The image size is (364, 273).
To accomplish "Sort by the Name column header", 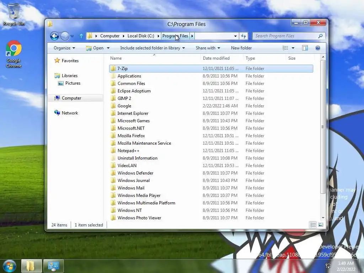I will point(116,58).
